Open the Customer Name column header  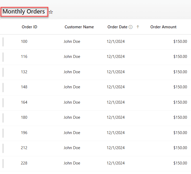79,27
